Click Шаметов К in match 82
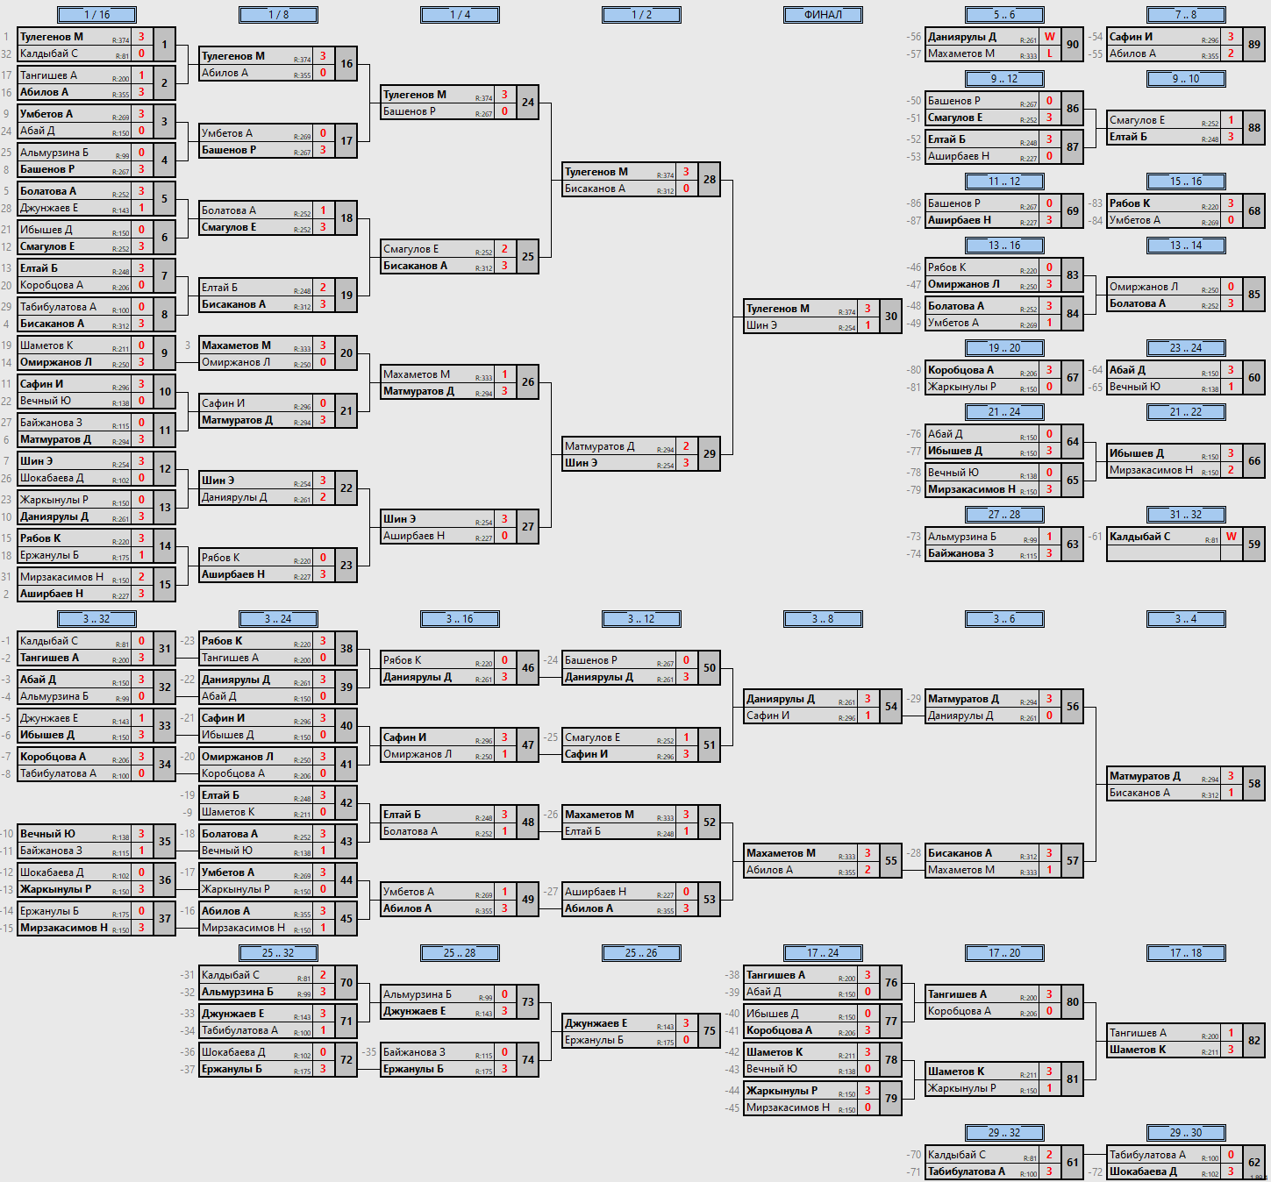 [x=1138, y=1050]
